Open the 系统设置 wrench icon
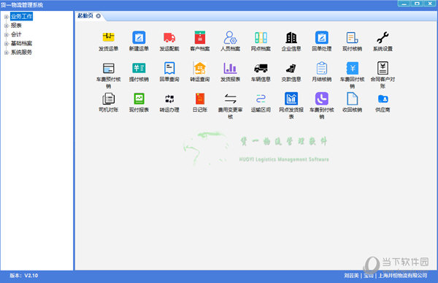The image size is (438, 283). [383, 37]
